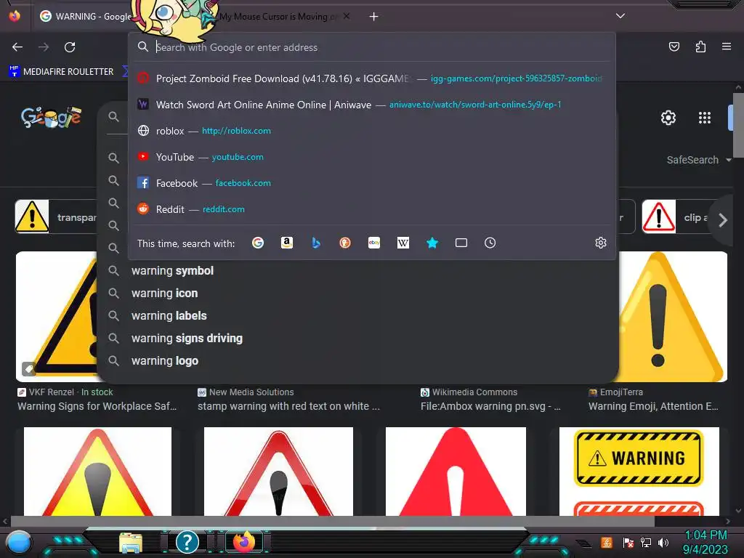Open the VKF Renzel warning sign image

pos(57,317)
